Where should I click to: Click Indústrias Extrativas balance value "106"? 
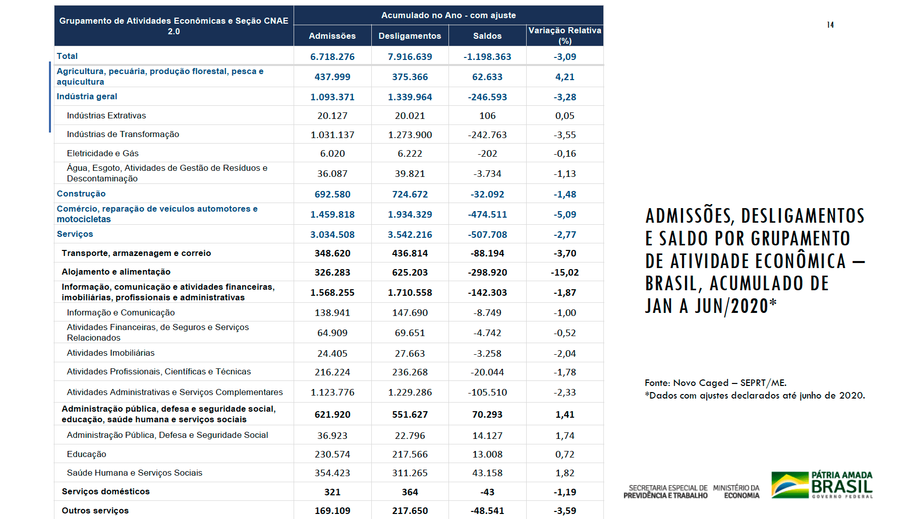pyautogui.click(x=487, y=116)
